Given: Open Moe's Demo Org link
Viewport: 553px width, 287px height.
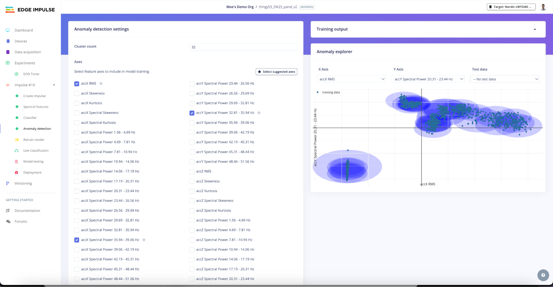Looking at the screenshot, I should 240,7.
